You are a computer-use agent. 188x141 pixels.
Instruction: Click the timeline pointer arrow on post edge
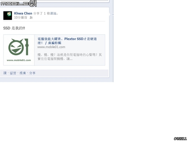[x=110, y=14]
